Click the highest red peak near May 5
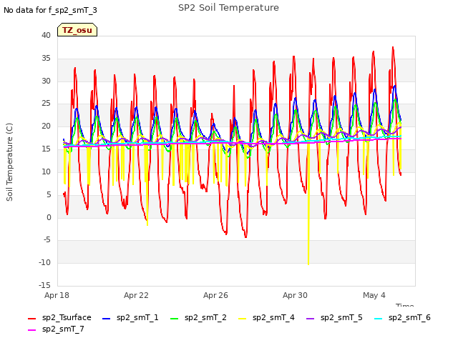The image size is (458, 343). [x=393, y=48]
